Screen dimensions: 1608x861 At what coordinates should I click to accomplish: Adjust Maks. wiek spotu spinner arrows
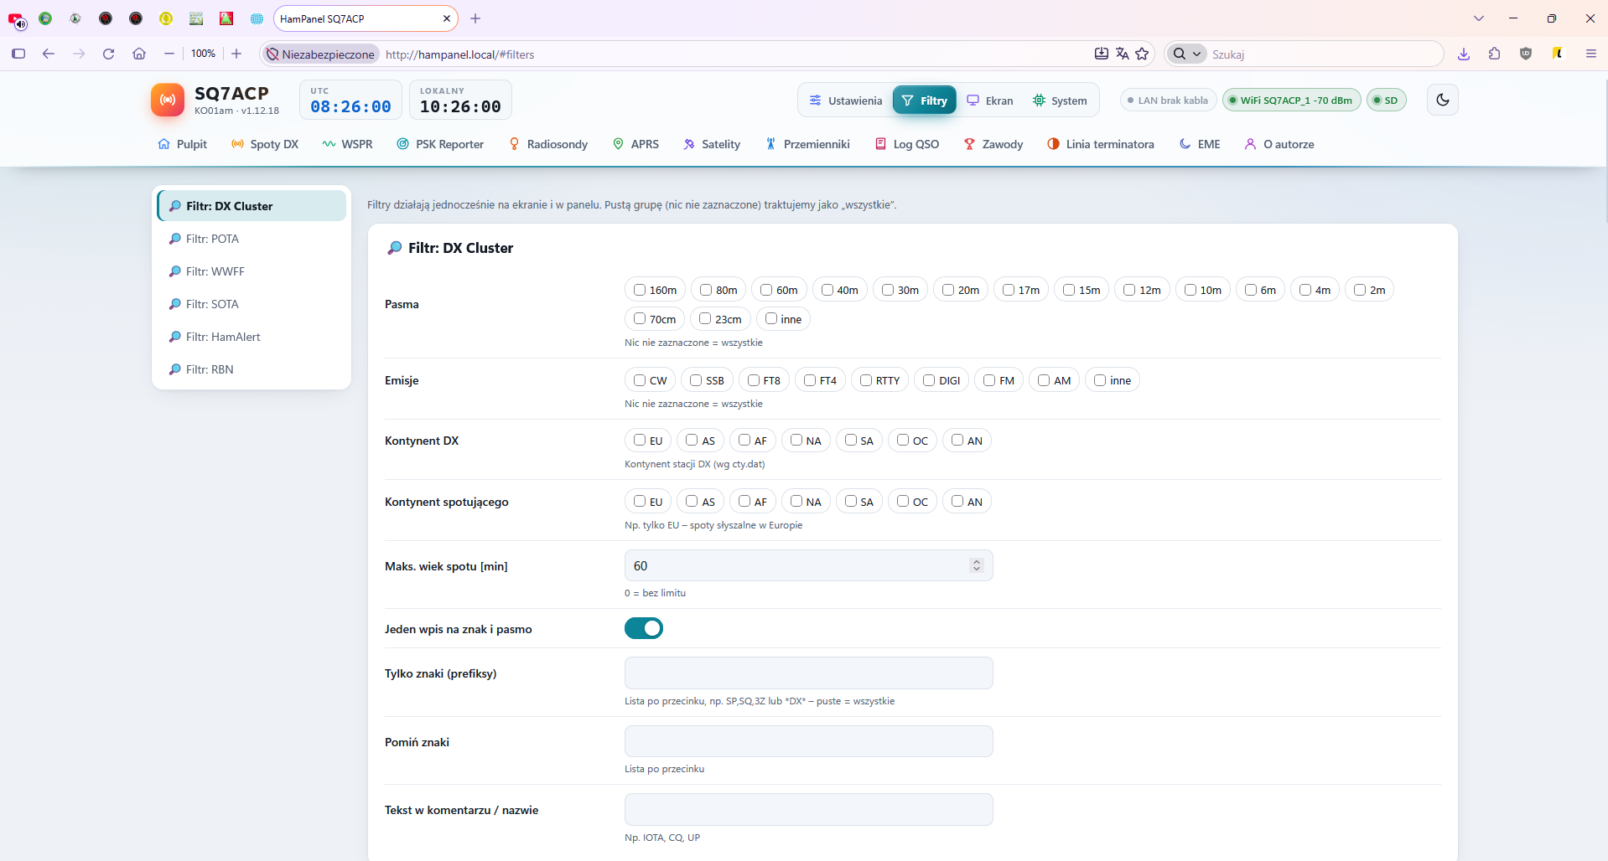976,565
